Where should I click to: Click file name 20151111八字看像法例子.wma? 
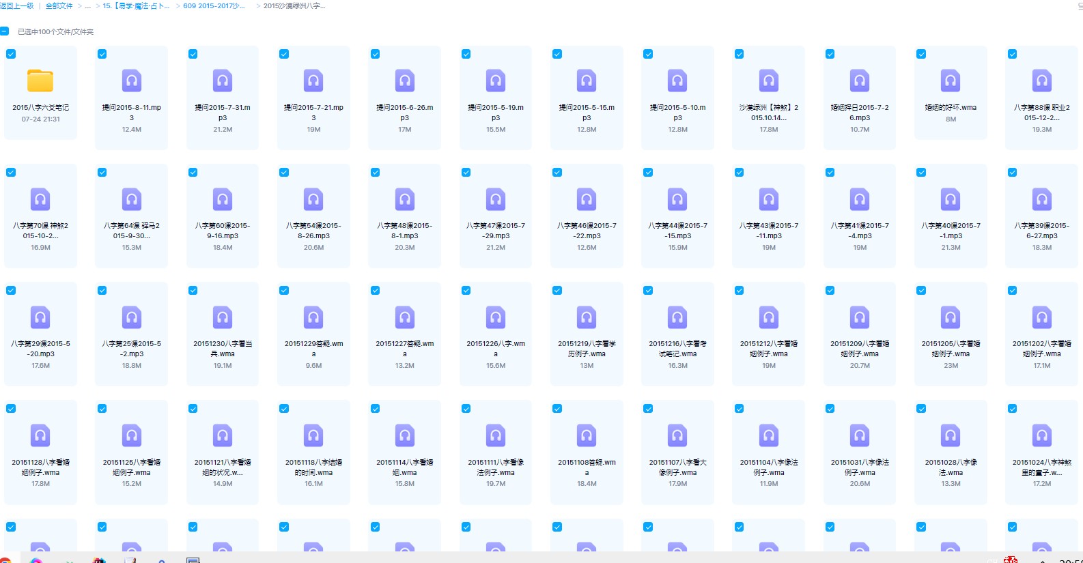pyautogui.click(x=496, y=467)
